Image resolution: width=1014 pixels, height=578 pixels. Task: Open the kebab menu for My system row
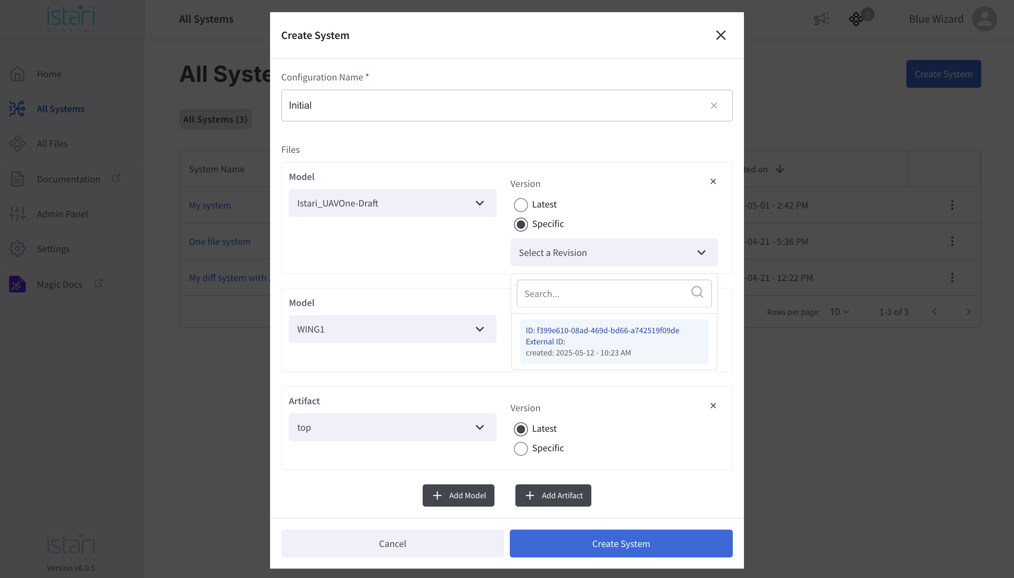pyautogui.click(x=952, y=205)
